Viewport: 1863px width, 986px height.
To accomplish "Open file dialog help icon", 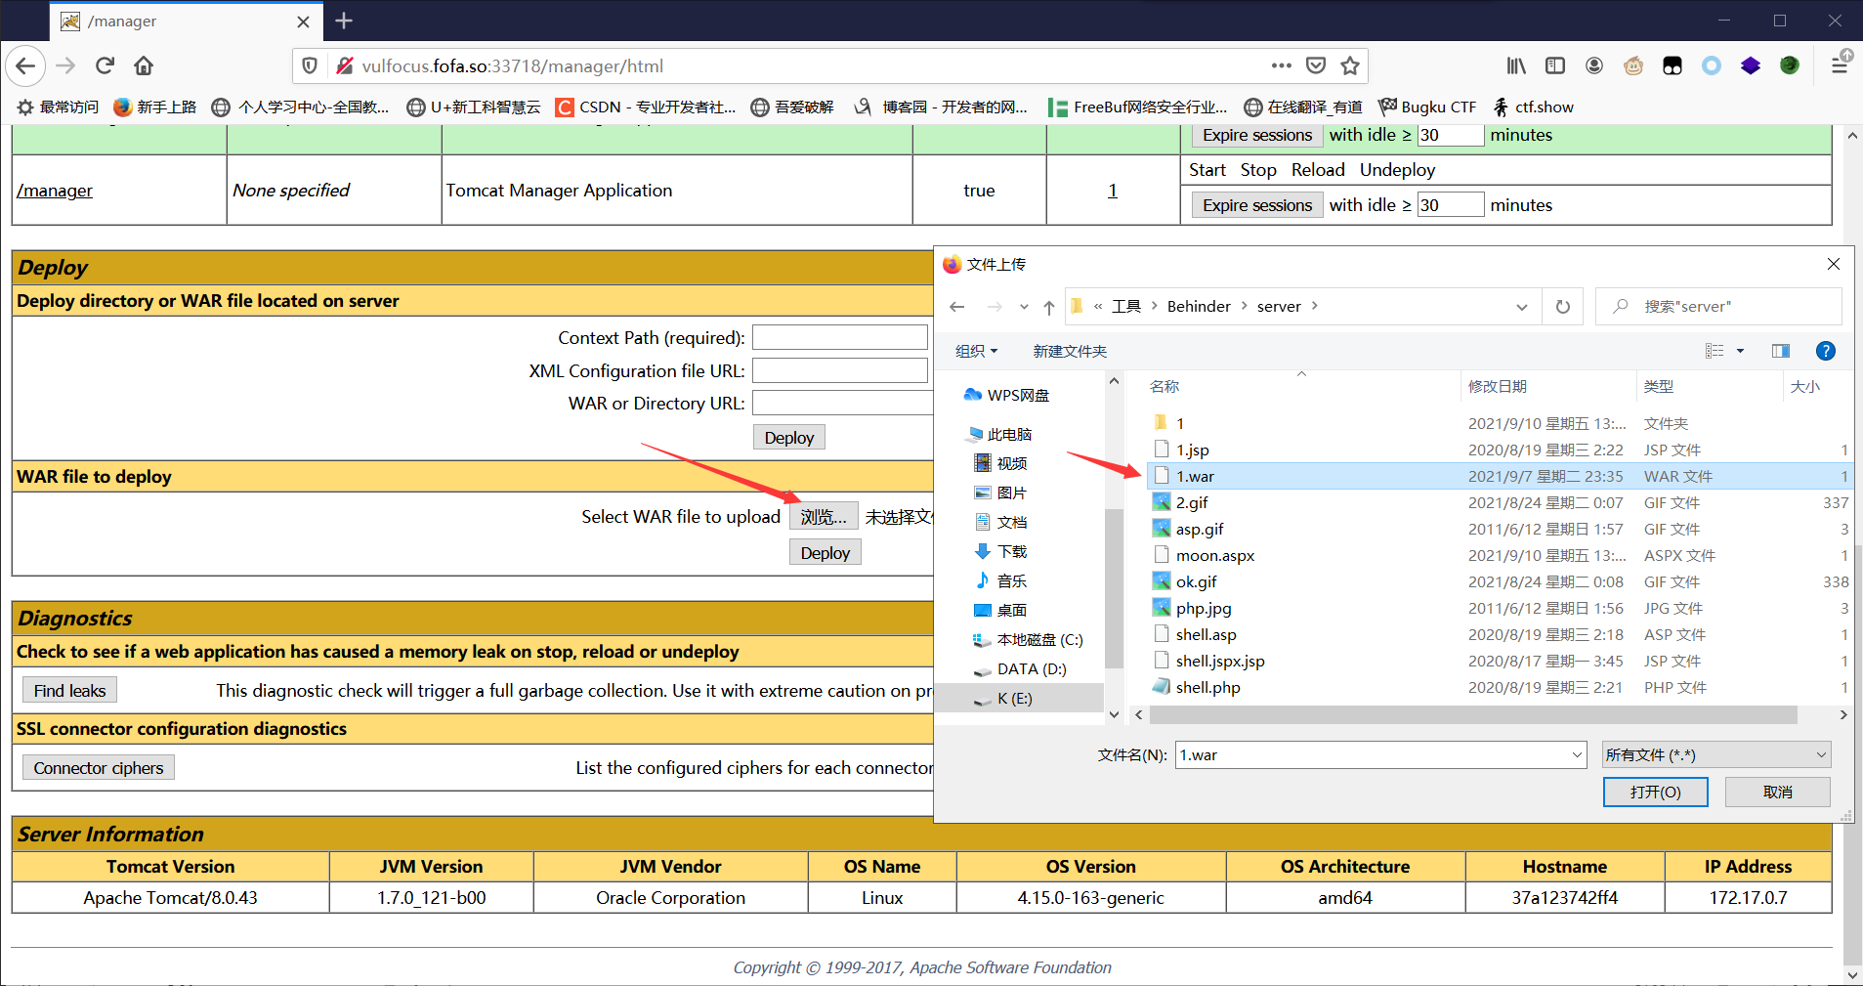I will (1825, 351).
